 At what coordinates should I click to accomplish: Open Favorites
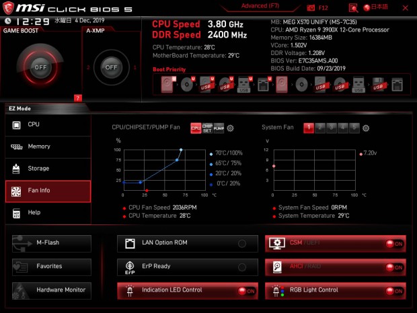pyautogui.click(x=52, y=267)
